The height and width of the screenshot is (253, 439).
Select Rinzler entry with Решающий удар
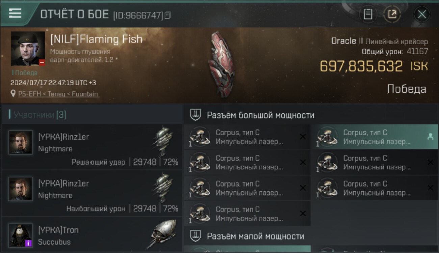92,147
